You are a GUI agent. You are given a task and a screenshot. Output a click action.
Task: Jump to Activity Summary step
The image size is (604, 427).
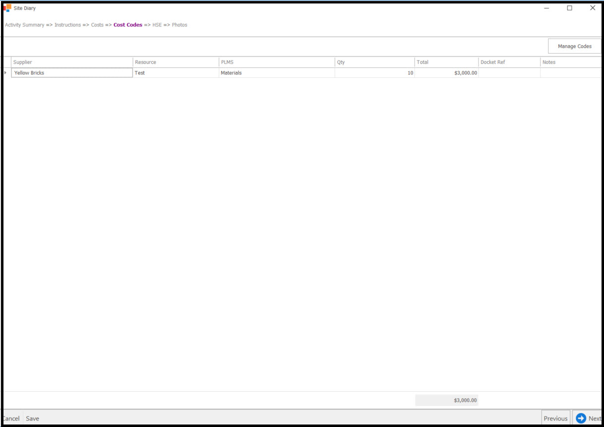pyautogui.click(x=24, y=25)
